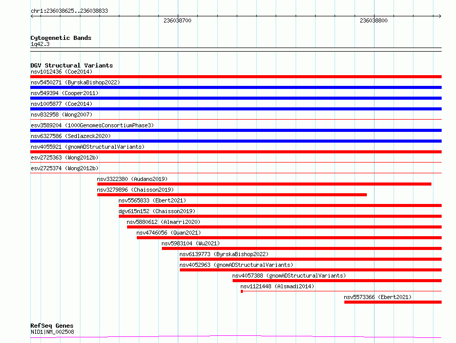Select the red nsv1012436 variant bar
The width and height of the screenshot is (456, 343).
click(236, 77)
